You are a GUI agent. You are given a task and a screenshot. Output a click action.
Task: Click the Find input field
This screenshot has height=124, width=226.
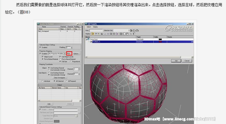tap(96, 30)
